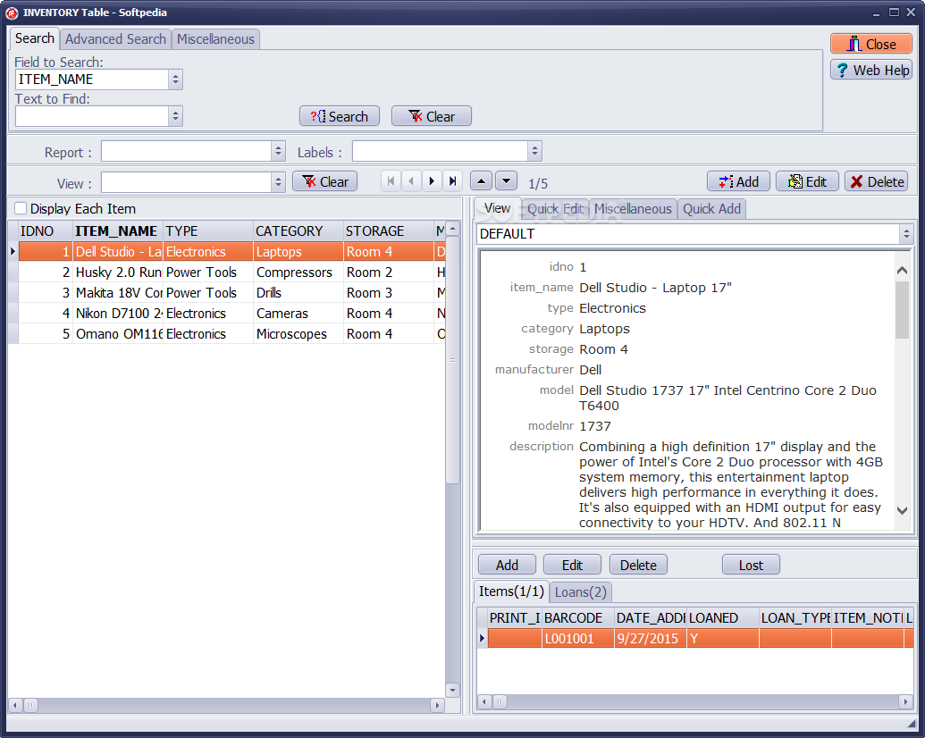Open Field to Search dropdown
The width and height of the screenshot is (925, 738).
tap(175, 80)
